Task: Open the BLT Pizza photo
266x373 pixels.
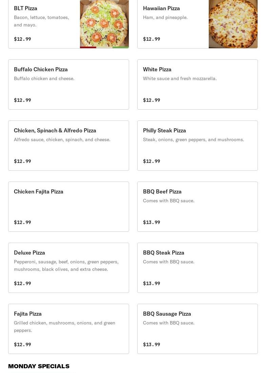Action: pyautogui.click(x=104, y=24)
